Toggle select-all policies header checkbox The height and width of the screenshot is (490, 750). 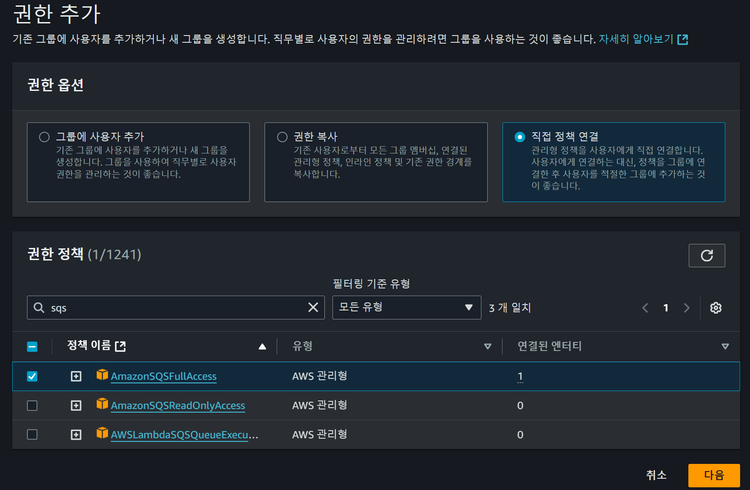pos(32,346)
